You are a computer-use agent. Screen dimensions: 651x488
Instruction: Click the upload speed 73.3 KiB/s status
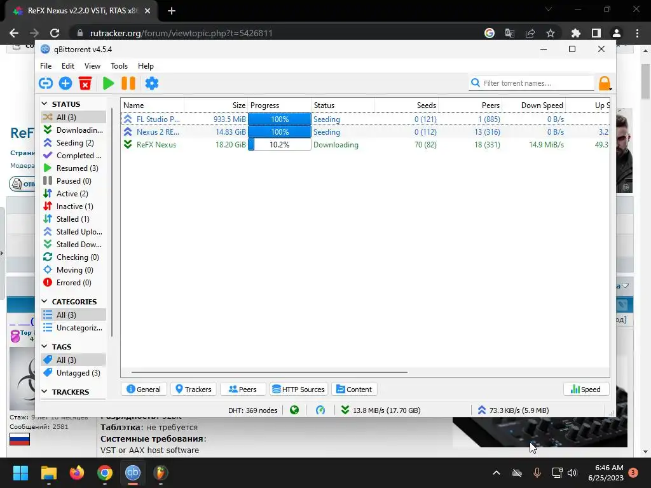(513, 410)
